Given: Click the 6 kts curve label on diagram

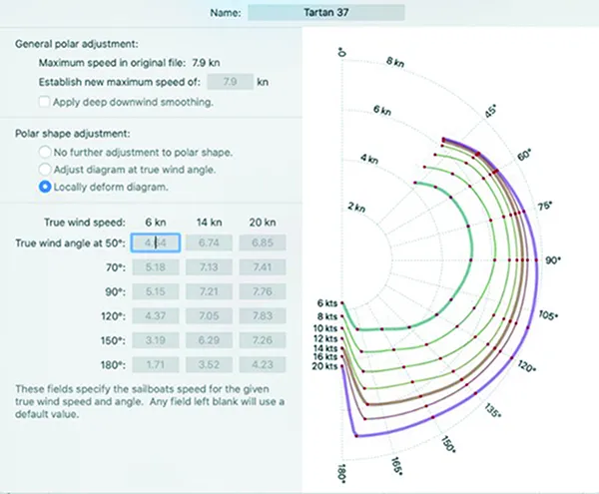Looking at the screenshot, I should tap(328, 302).
